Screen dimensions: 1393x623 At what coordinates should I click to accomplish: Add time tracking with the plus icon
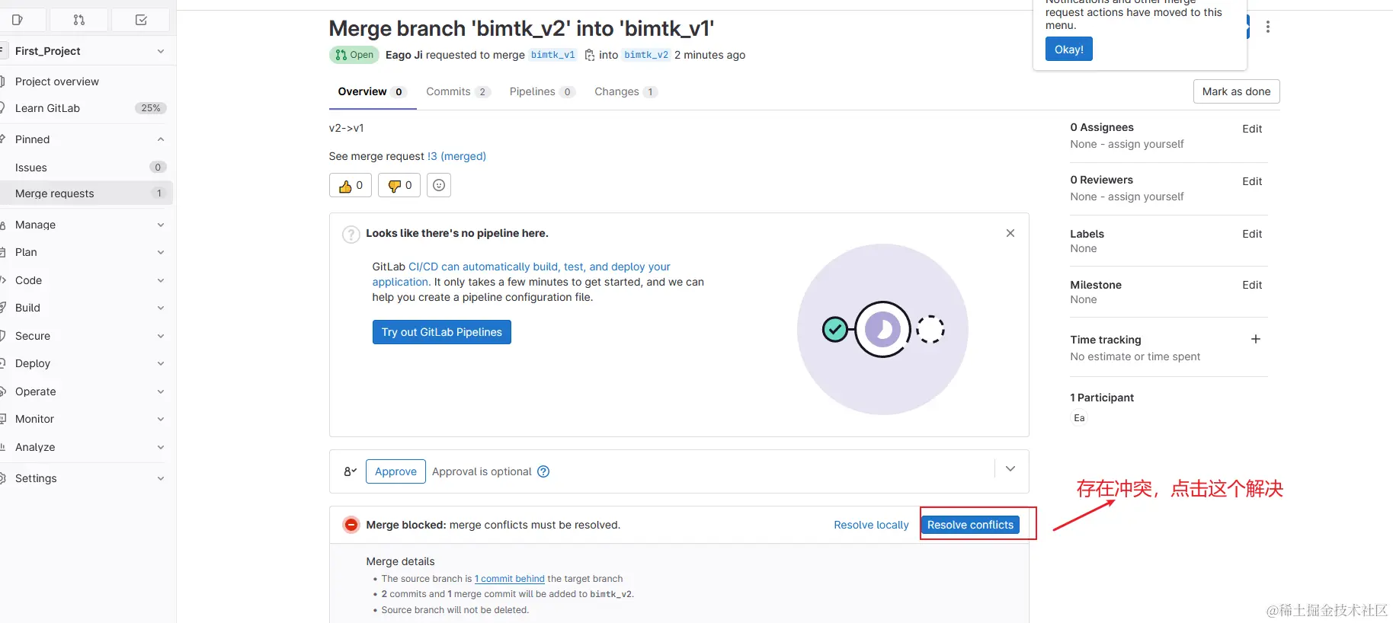click(1256, 339)
